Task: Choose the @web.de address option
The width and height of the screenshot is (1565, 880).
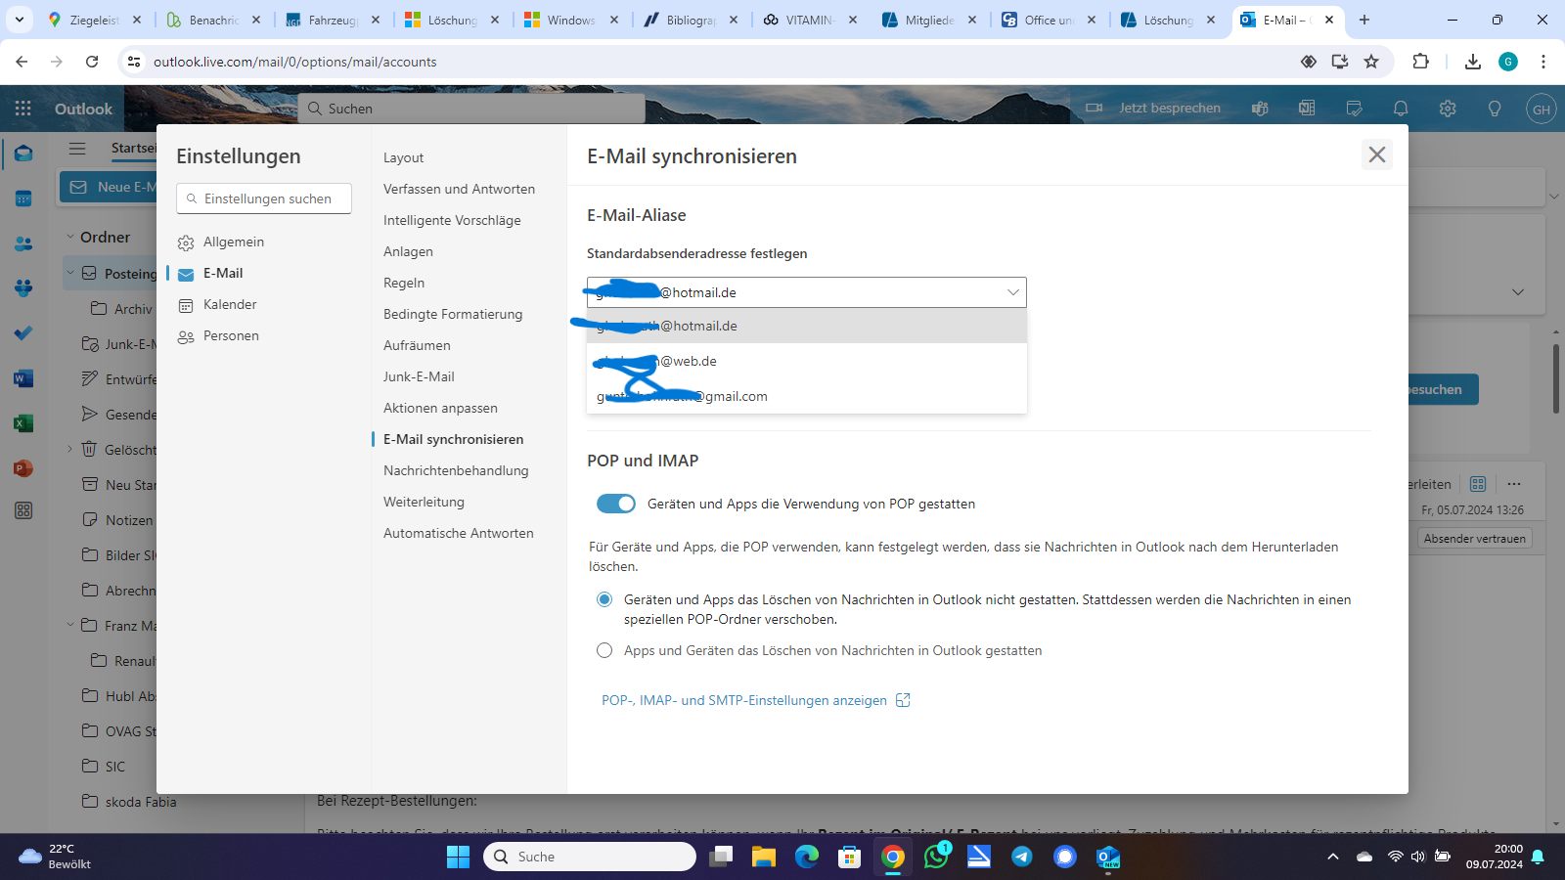Action: pos(807,361)
